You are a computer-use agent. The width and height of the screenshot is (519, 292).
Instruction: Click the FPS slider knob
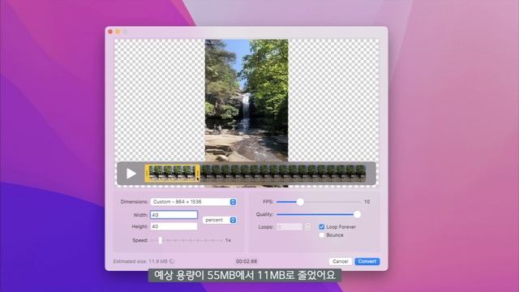(300, 202)
